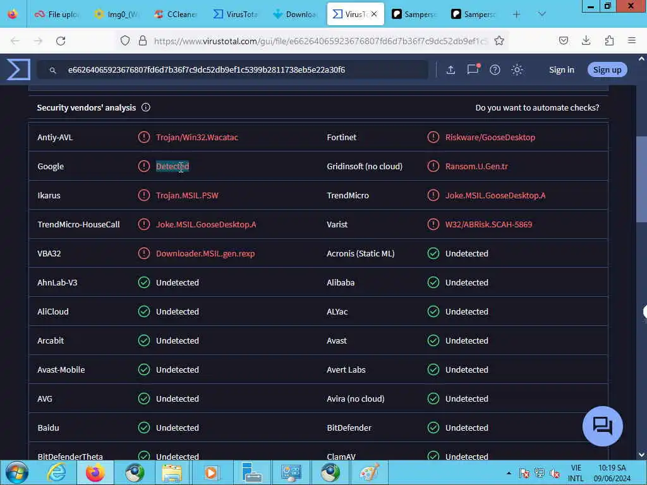The width and height of the screenshot is (647, 485).
Task: Open the Firefox downloads icon
Action: click(x=586, y=40)
